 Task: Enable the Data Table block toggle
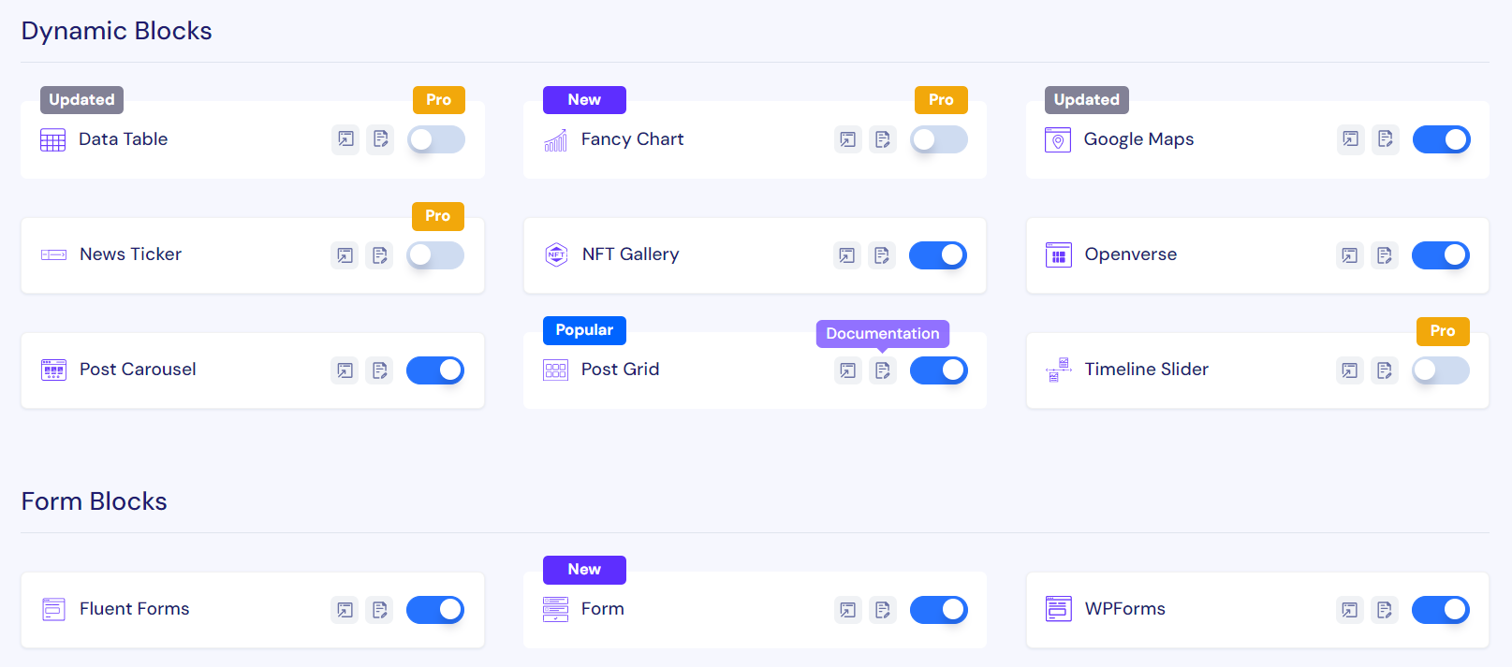pos(436,139)
